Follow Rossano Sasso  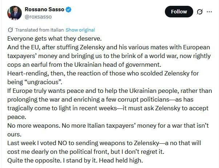(179, 12)
